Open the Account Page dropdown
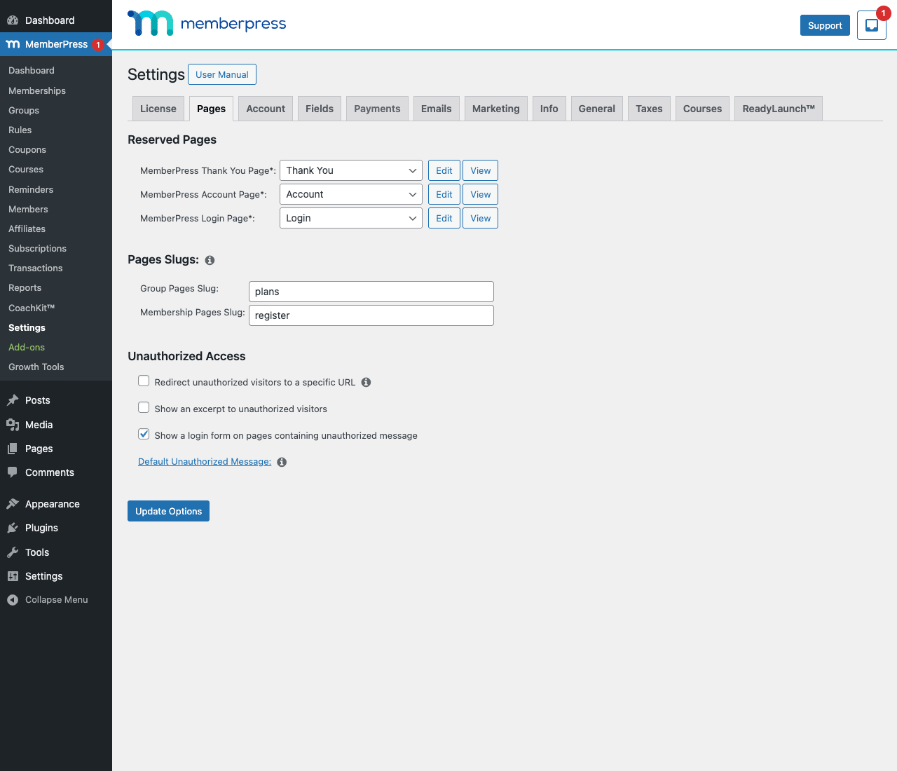Image resolution: width=897 pixels, height=771 pixels. point(351,194)
